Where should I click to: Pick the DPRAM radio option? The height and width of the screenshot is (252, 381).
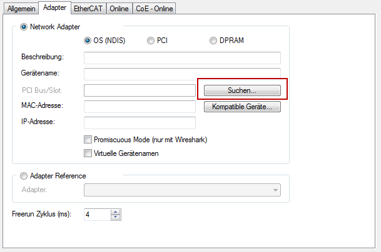pyautogui.click(x=214, y=41)
